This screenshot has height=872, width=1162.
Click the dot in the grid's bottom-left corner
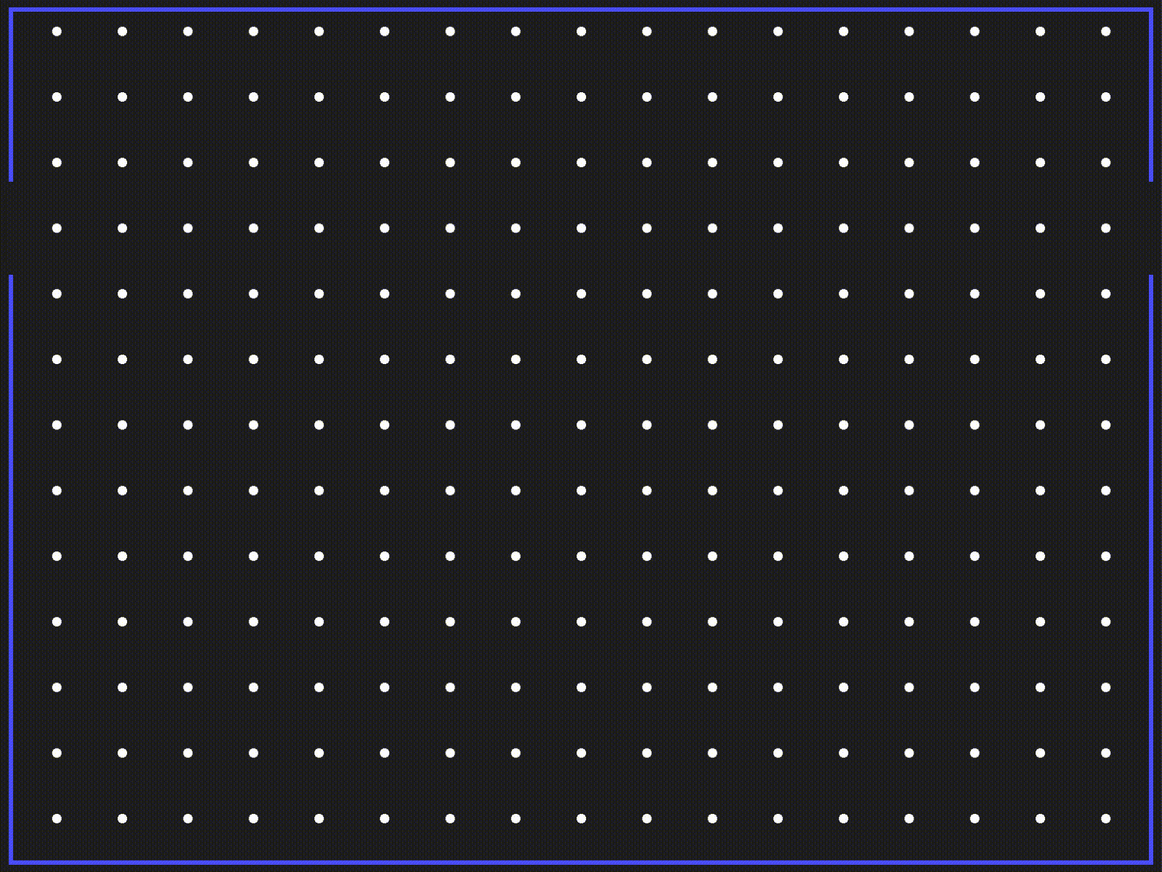(57, 818)
